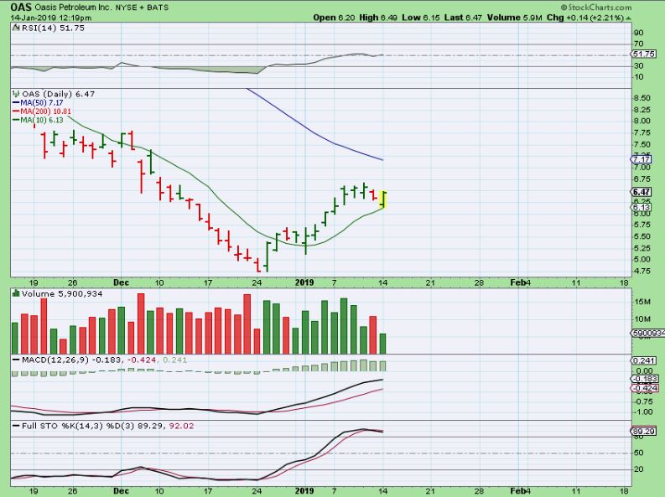Click the Low 6.15 value
This screenshot has width=665, height=497.
(x=421, y=18)
